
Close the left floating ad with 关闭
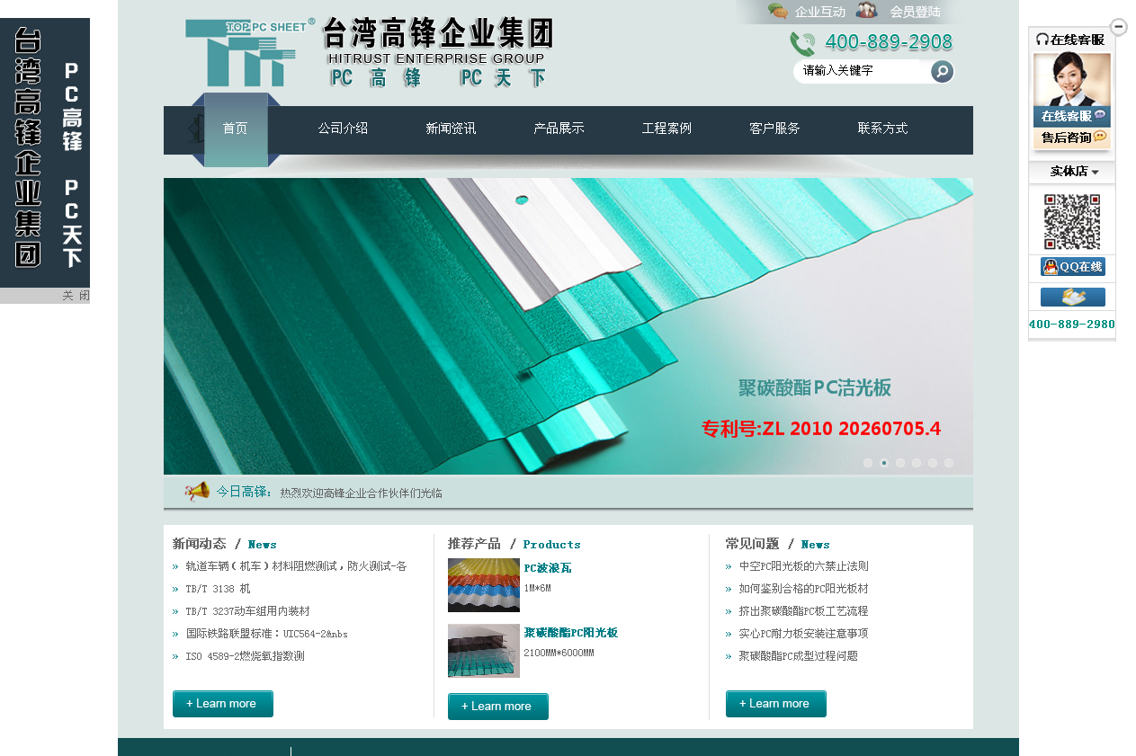pos(76,296)
